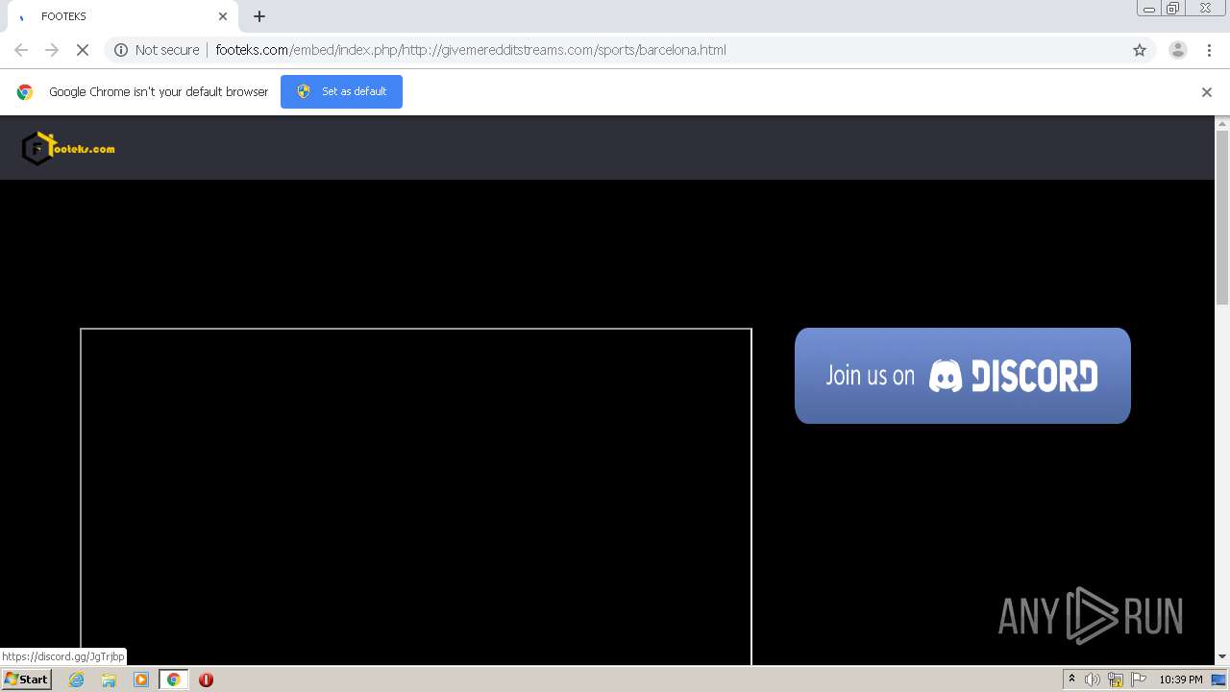Open the Chrome profile avatar menu

tap(1177, 50)
